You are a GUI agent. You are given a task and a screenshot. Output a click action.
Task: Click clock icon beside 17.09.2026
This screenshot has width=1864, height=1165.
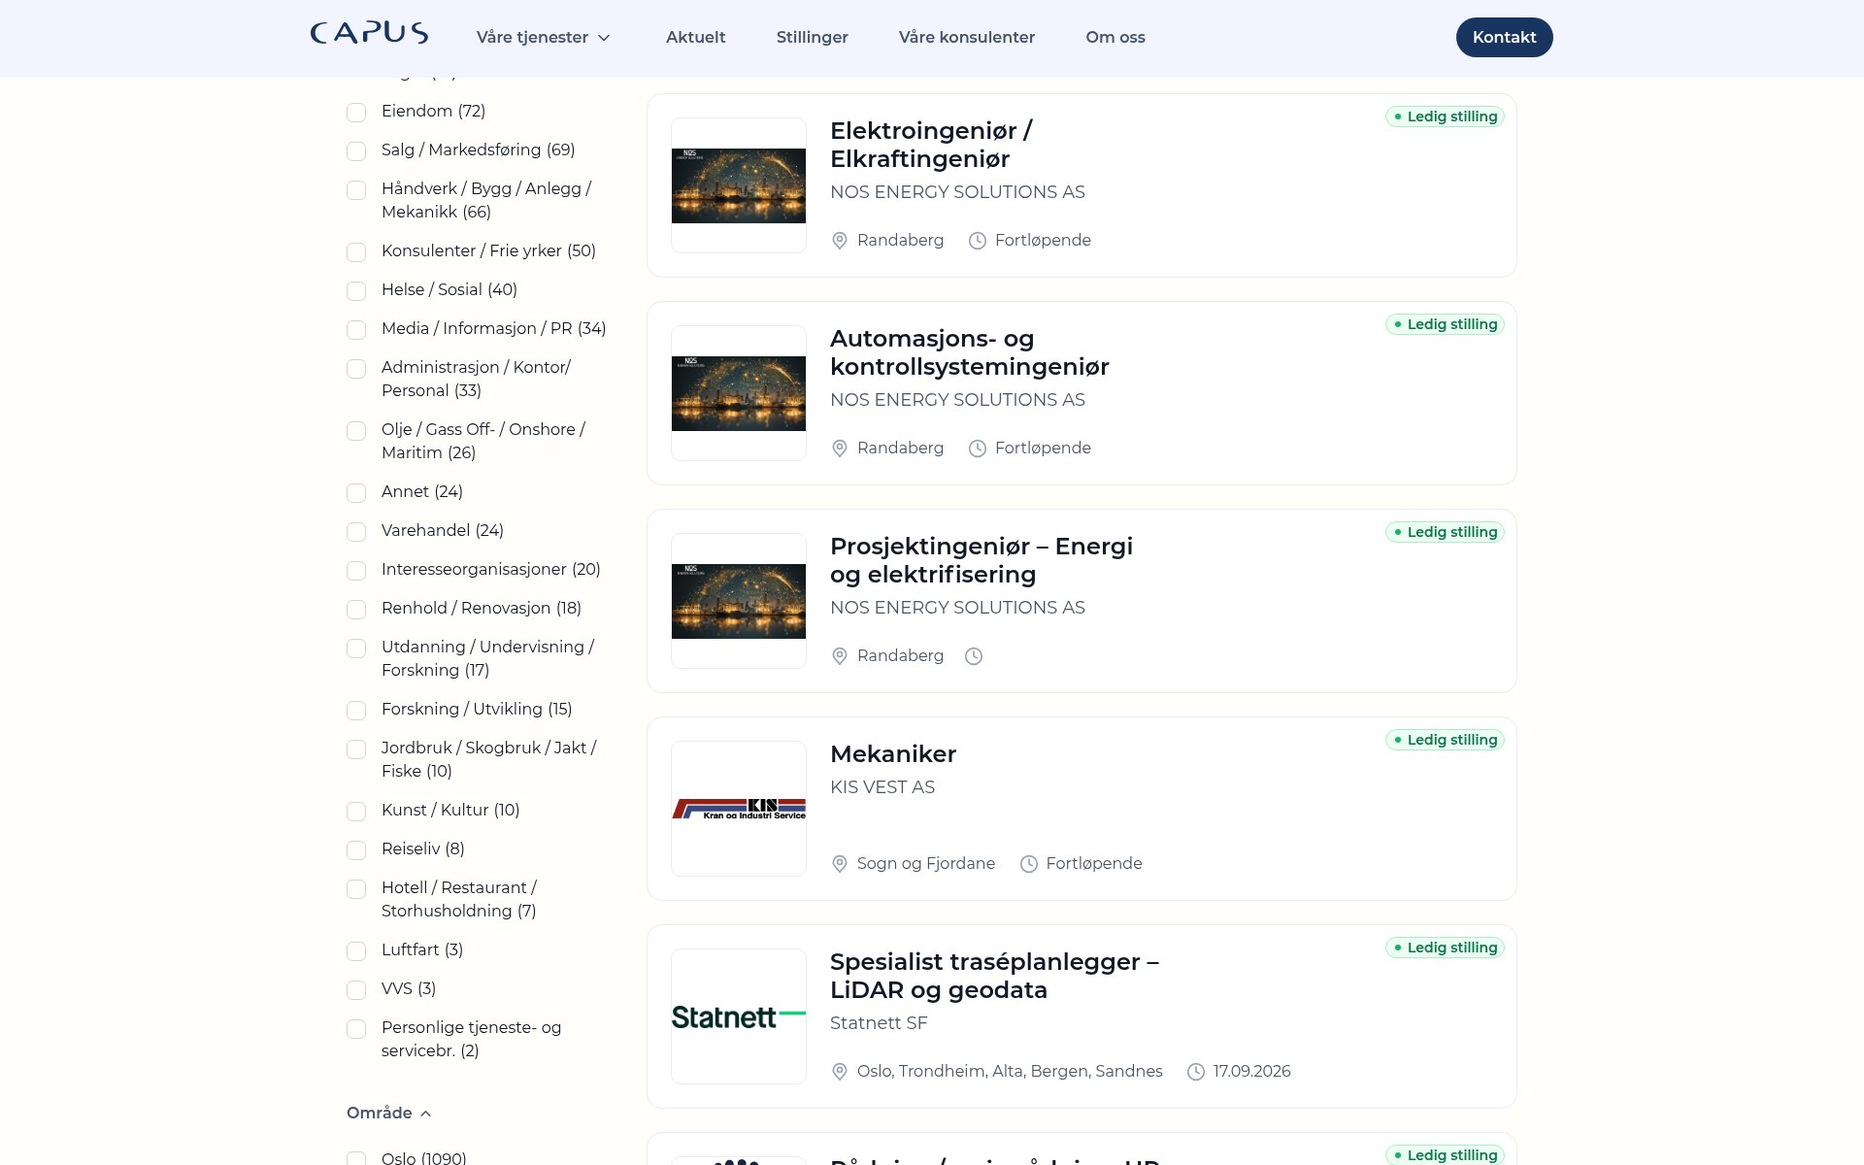[x=1196, y=1072]
